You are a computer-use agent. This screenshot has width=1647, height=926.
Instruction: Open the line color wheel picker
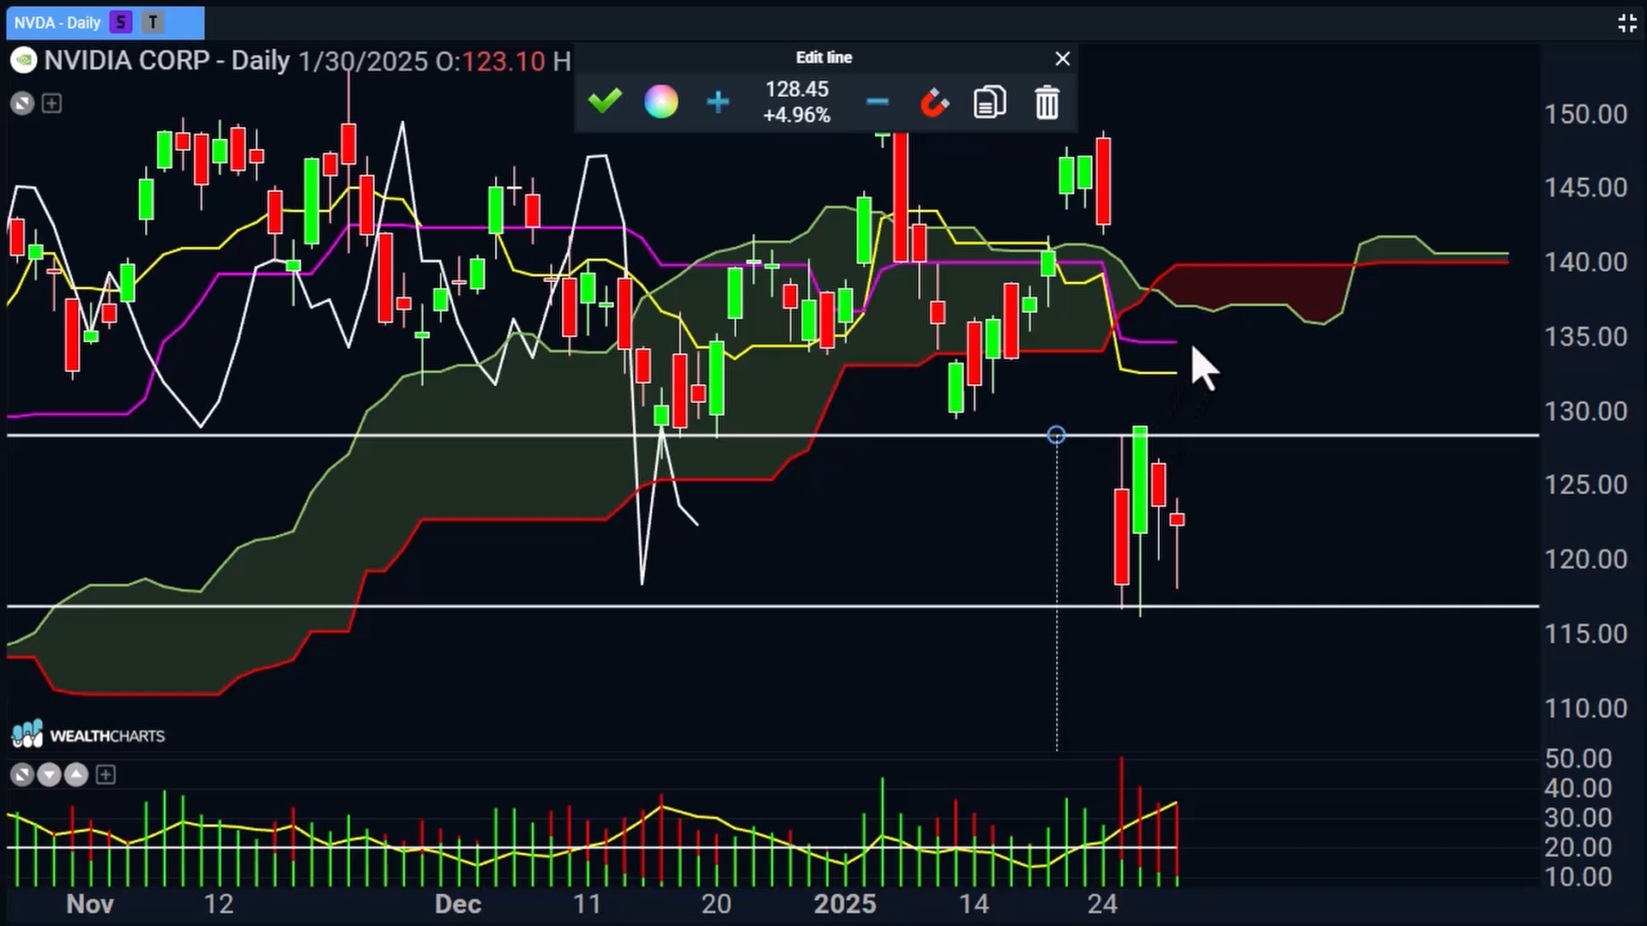tap(661, 102)
